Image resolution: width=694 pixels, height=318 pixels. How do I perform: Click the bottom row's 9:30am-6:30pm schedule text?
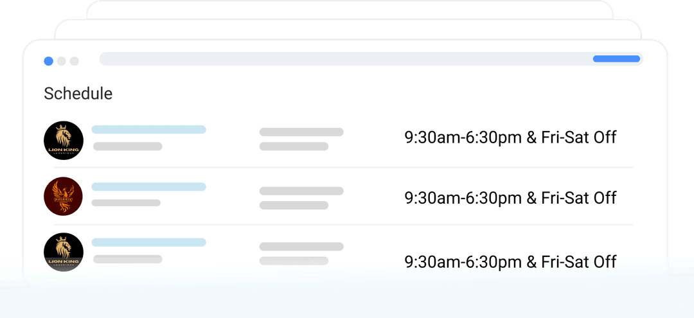click(x=510, y=262)
